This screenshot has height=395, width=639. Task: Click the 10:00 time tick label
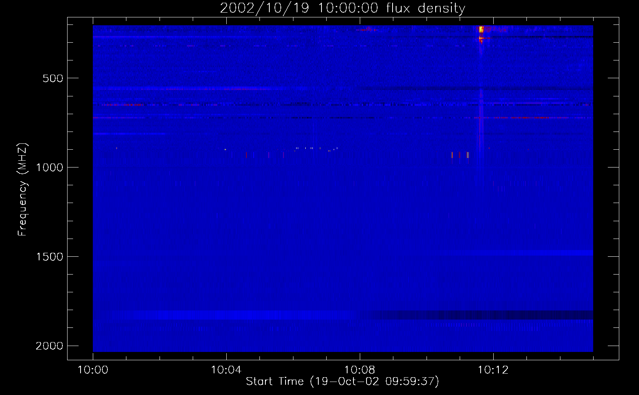tap(93, 370)
